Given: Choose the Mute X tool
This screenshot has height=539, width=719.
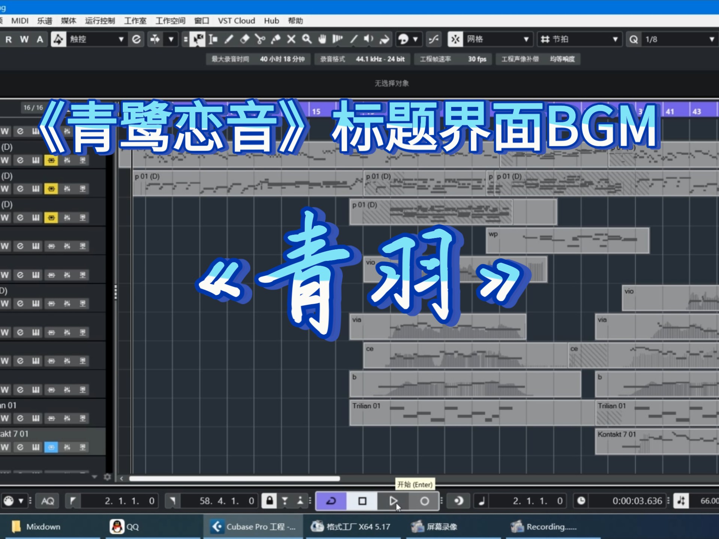Looking at the screenshot, I should tap(291, 39).
